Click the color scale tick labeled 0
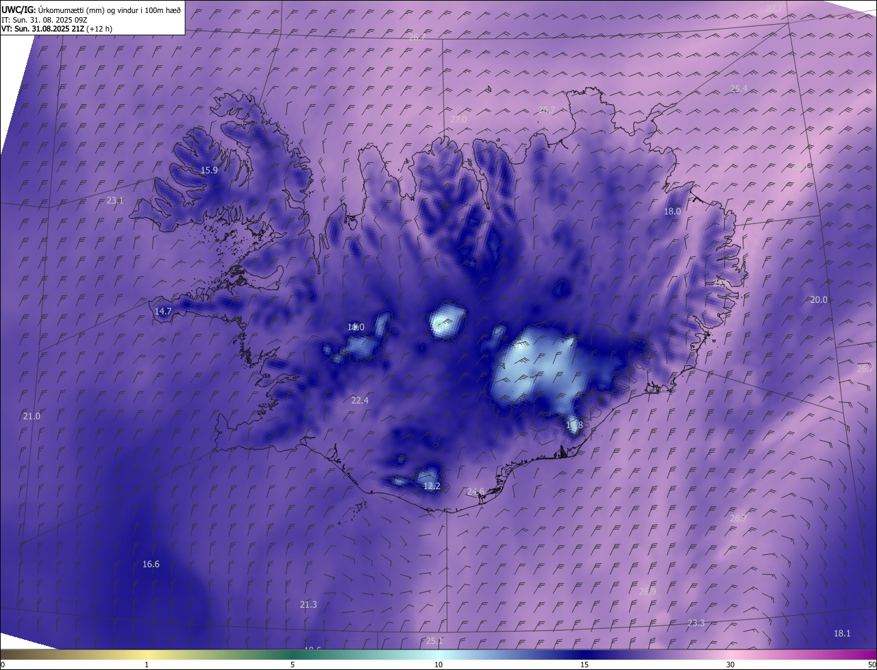 pyautogui.click(x=3, y=665)
